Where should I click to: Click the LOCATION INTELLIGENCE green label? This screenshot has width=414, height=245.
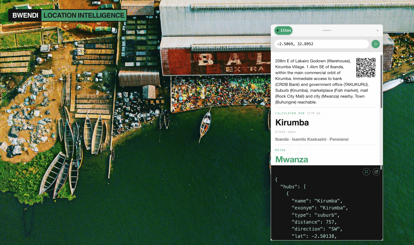click(84, 16)
